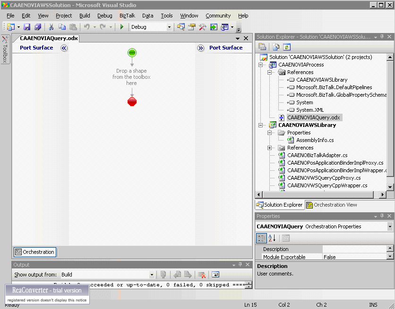Click Alphabetical sort icon in Properties panel

pos(272,238)
